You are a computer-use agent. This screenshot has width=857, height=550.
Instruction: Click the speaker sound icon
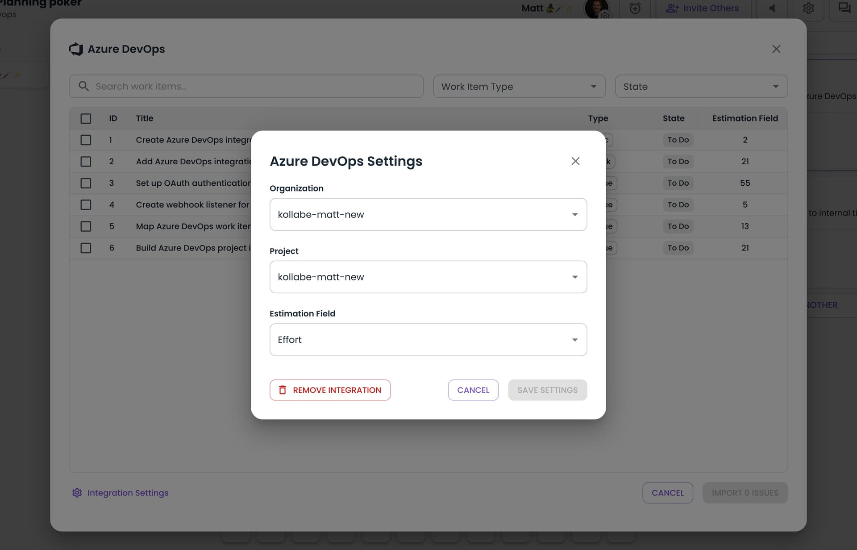(772, 8)
